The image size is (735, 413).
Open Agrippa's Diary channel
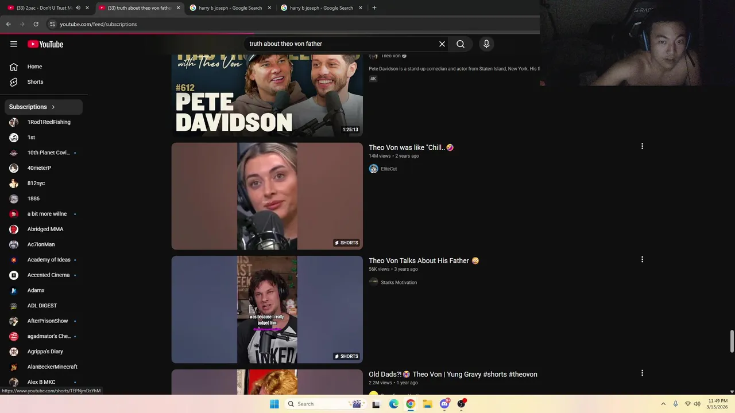tap(44, 352)
